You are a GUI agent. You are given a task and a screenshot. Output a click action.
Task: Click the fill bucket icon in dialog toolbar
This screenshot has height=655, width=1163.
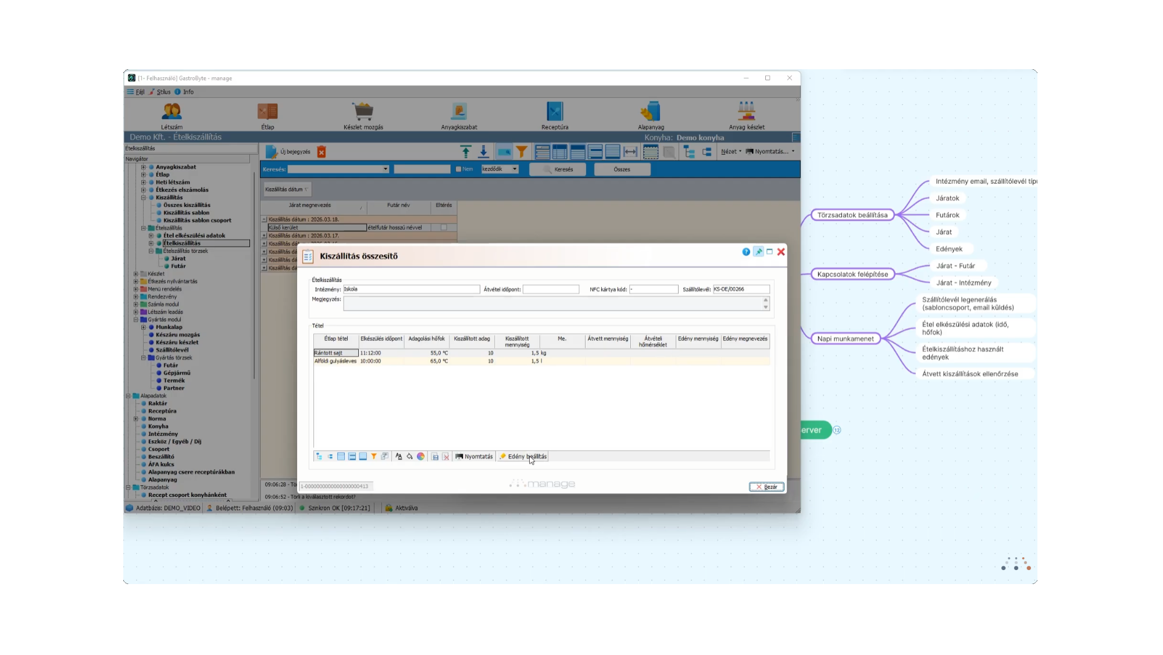pos(409,457)
